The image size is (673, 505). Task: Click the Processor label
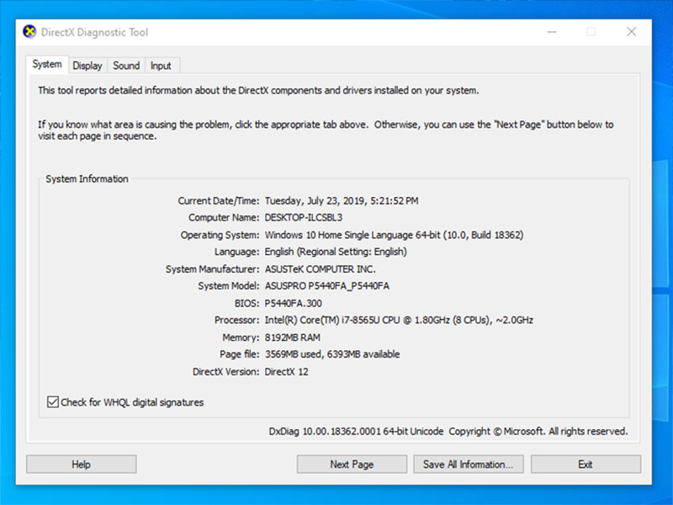tap(237, 321)
